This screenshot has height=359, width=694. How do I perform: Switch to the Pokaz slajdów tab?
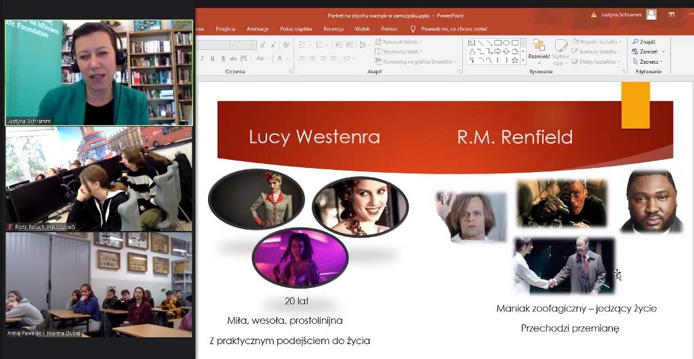[295, 29]
